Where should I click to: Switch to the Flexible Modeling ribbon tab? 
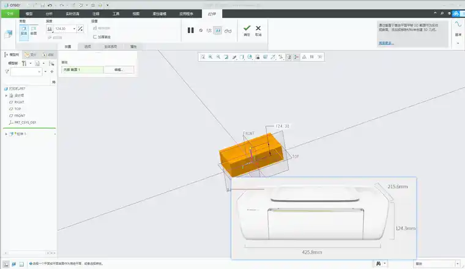(x=160, y=13)
